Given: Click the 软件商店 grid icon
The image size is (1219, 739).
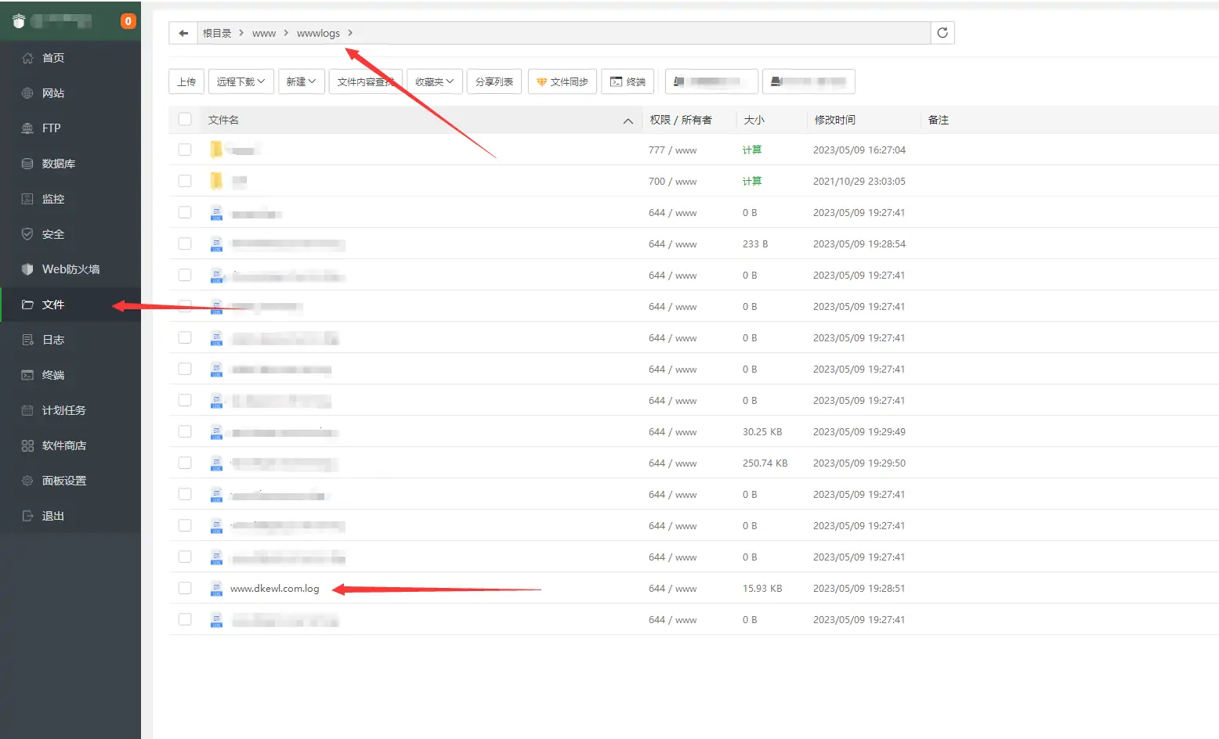Looking at the screenshot, I should [x=27, y=445].
